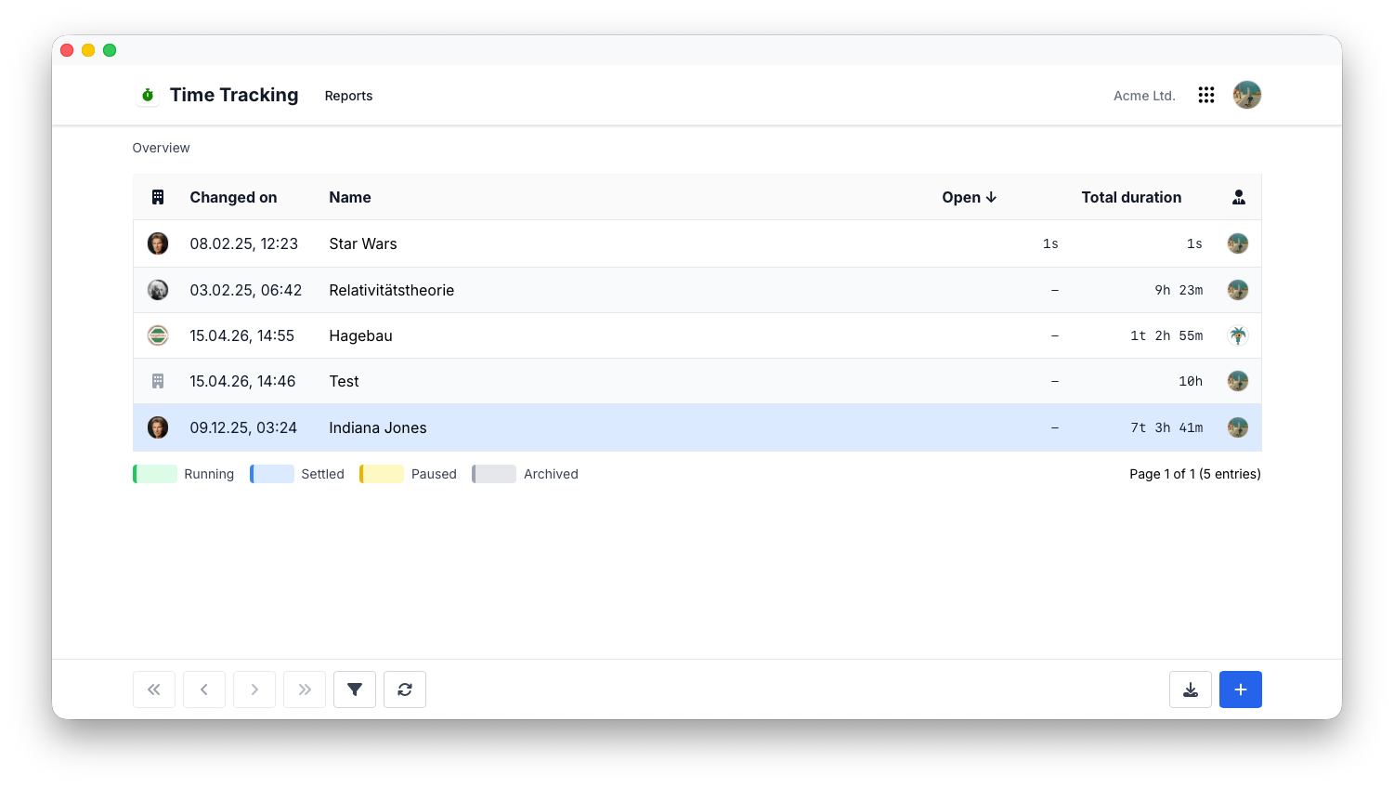Click the green stopwatch app logo
The width and height of the screenshot is (1394, 788).
click(x=148, y=95)
